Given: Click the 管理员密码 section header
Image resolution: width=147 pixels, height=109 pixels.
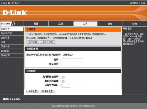Looking at the screenshot, I should [x=73, y=49].
